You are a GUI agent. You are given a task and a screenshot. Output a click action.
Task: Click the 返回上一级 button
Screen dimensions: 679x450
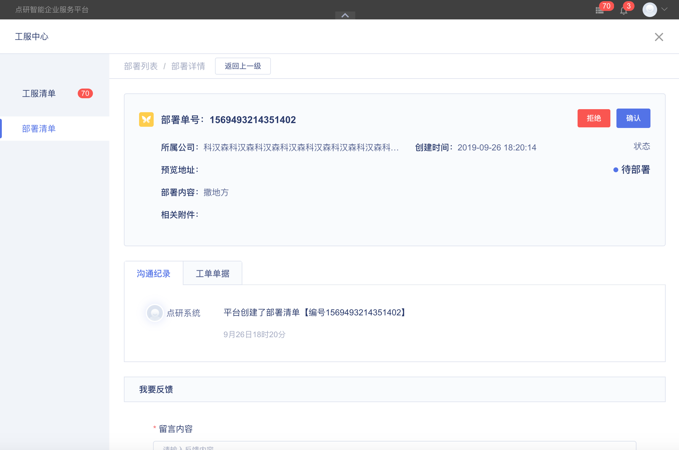pos(243,66)
